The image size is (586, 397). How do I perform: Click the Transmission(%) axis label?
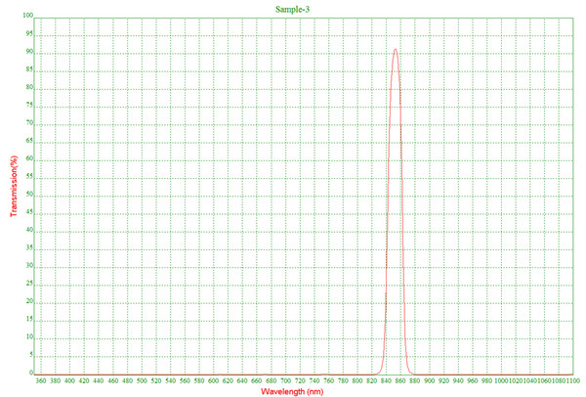click(14, 186)
